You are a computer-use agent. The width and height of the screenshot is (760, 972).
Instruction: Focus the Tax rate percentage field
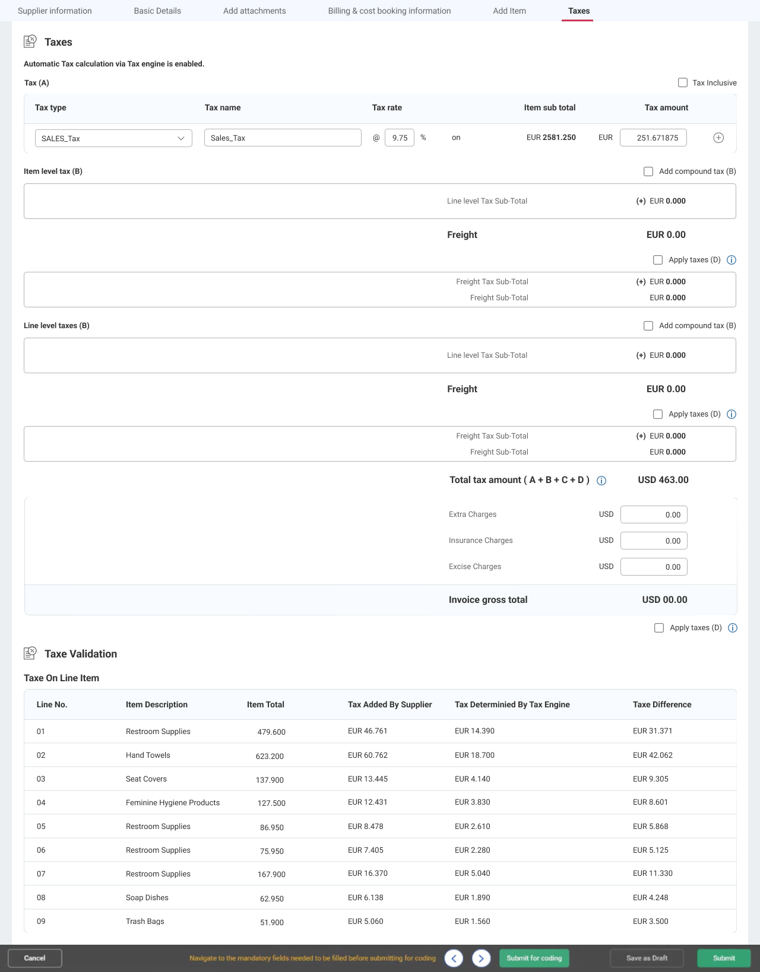point(400,138)
